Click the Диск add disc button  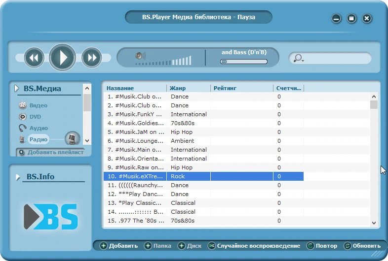(190, 246)
